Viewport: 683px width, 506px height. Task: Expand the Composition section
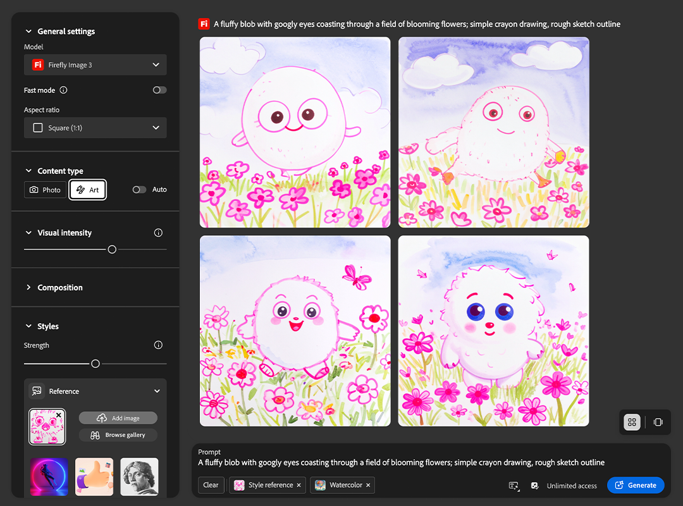coord(59,287)
